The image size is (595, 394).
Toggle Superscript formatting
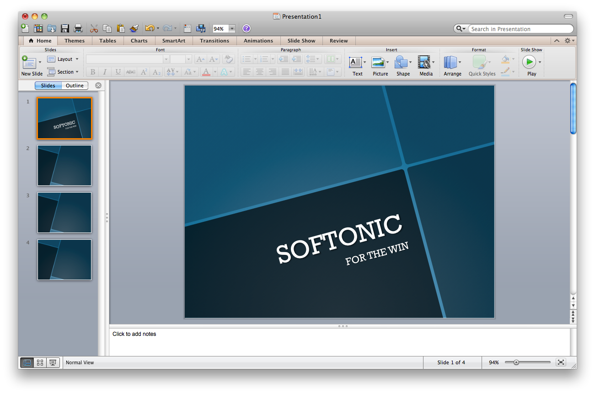pyautogui.click(x=144, y=72)
